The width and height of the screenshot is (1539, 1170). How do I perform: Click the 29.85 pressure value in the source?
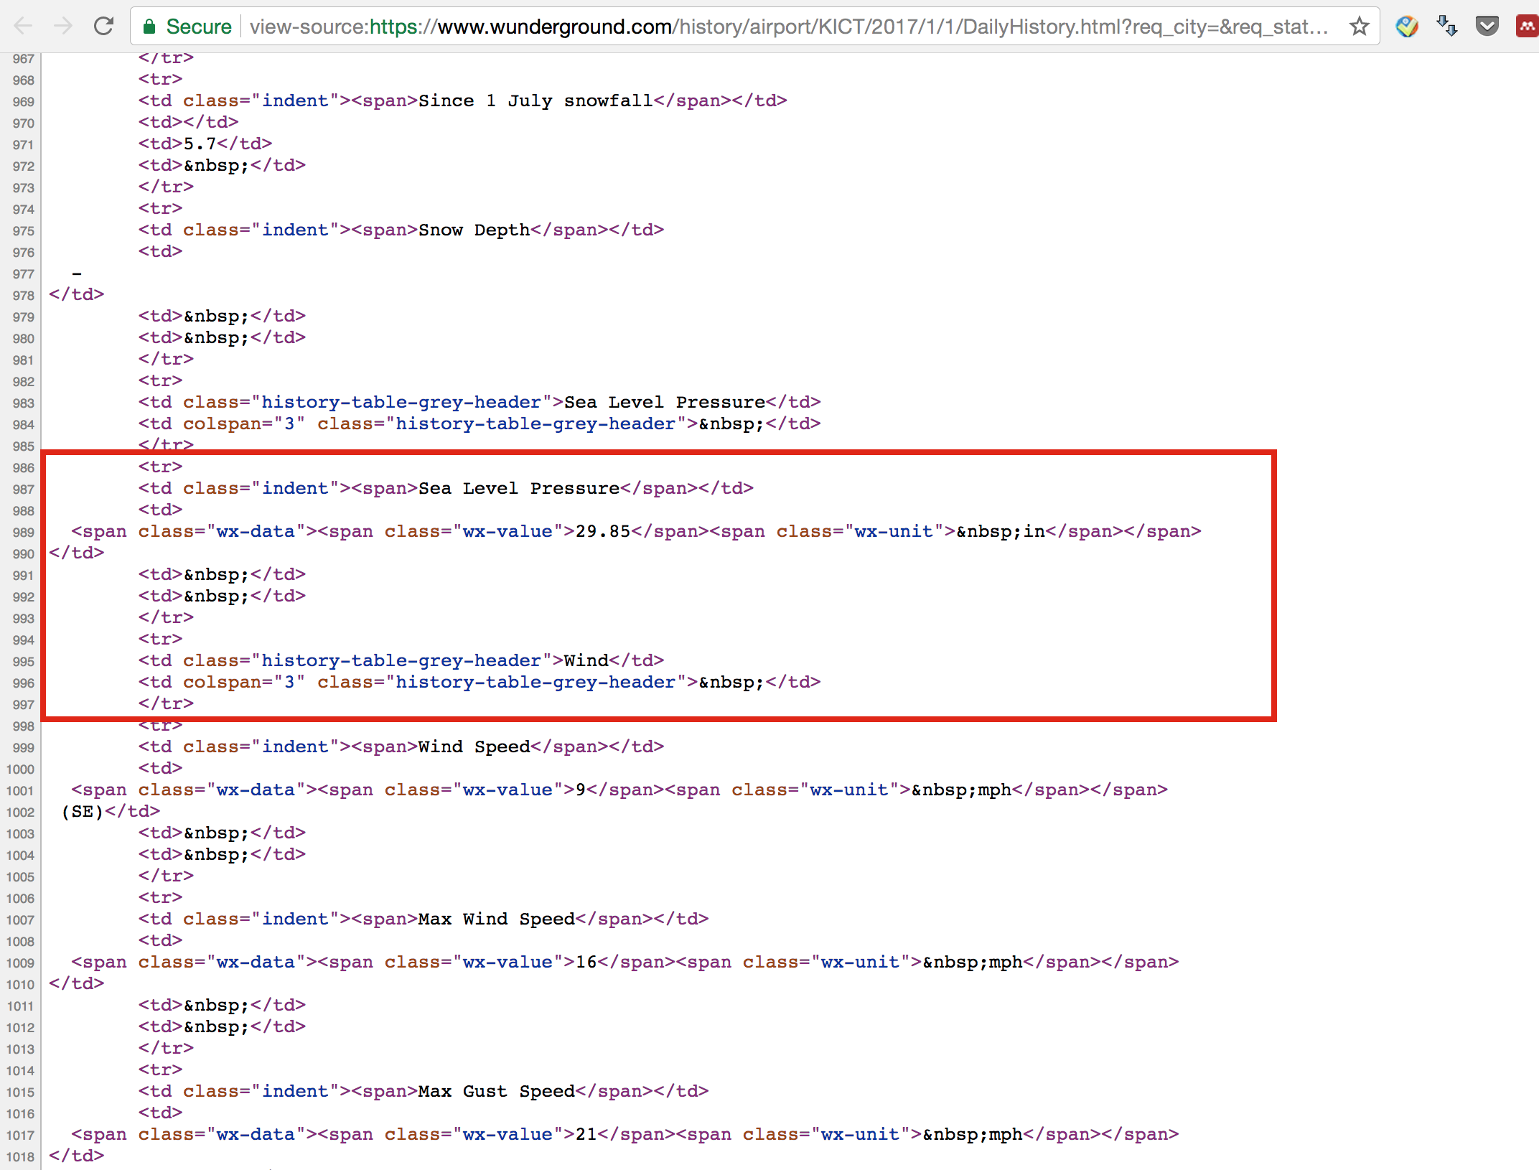point(603,531)
